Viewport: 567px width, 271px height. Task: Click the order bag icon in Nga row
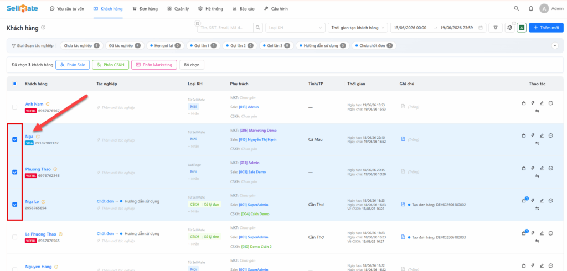524,135
